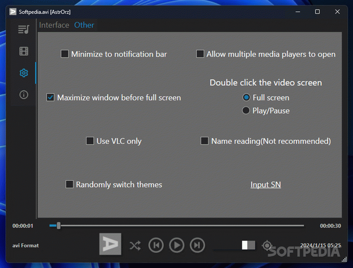Open the Input SN link
This screenshot has width=353, height=268.
(x=266, y=185)
